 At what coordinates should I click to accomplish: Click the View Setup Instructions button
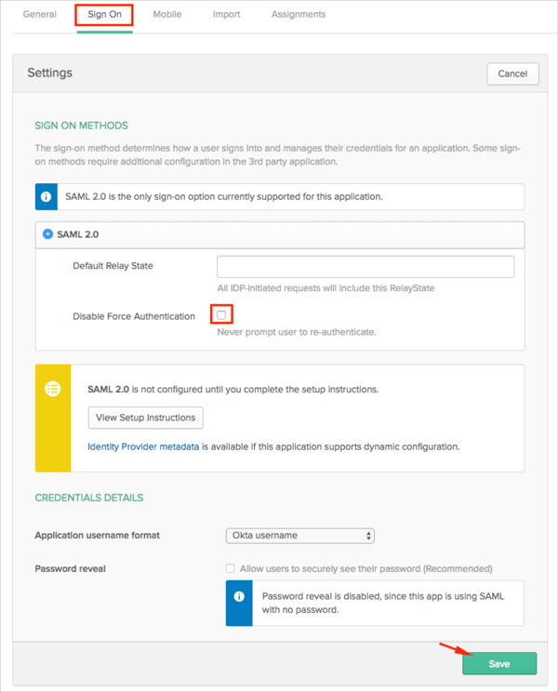146,417
